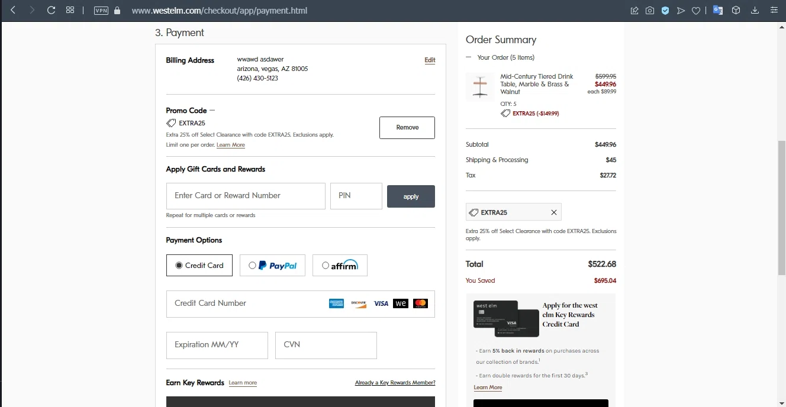Image resolution: width=786 pixels, height=407 pixels.
Task: Focus the Card or Reward Number field
Action: tap(246, 196)
